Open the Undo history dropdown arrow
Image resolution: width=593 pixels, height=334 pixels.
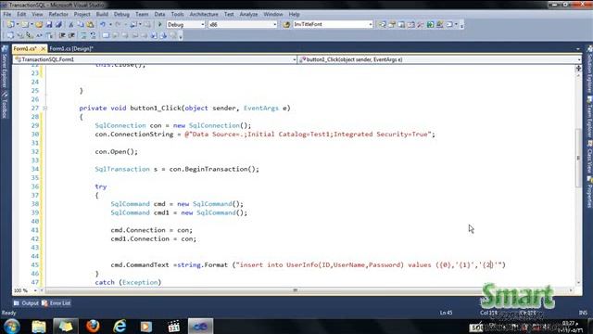[x=110, y=25]
